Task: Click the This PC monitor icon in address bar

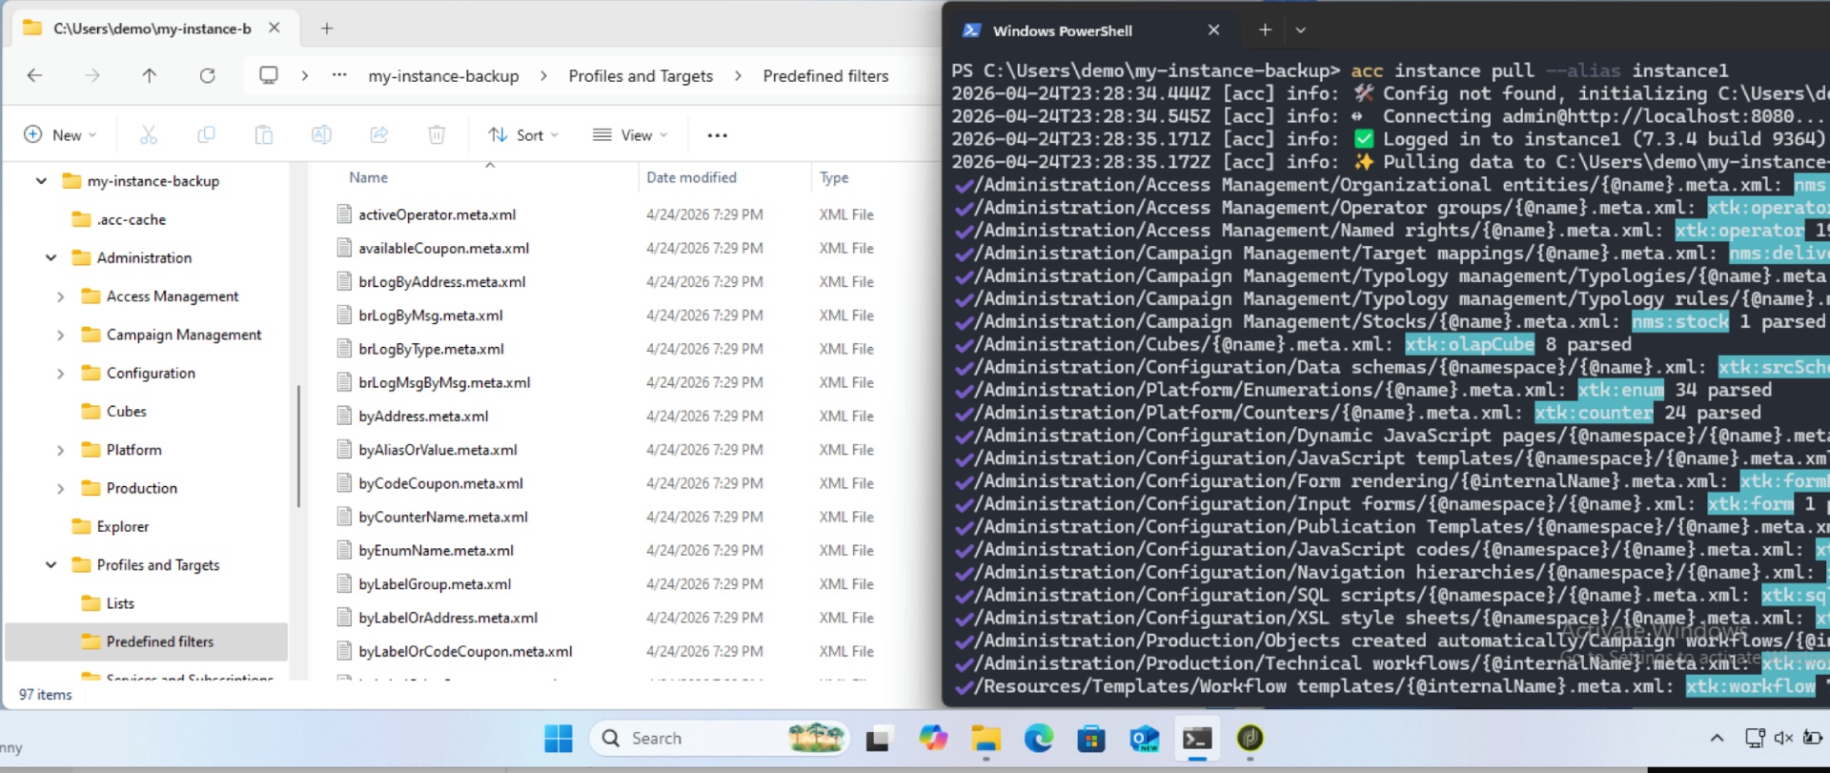Action: [x=269, y=75]
